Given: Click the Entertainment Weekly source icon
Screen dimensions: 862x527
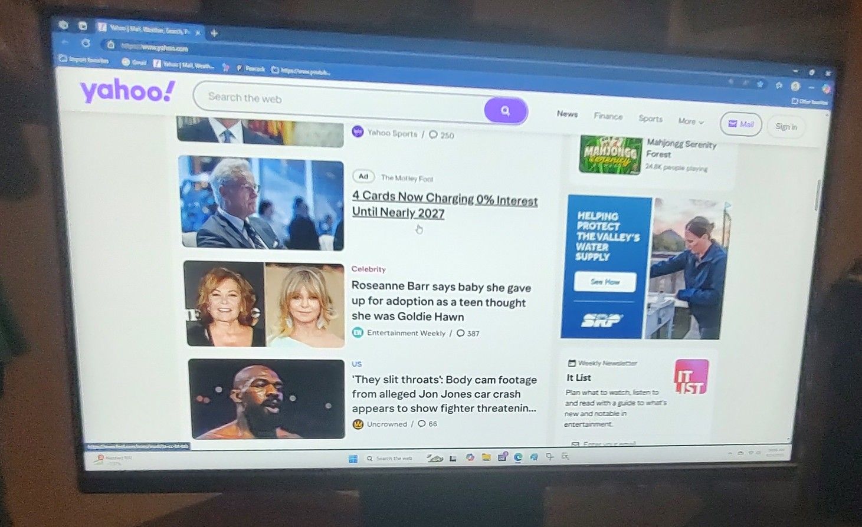Looking at the screenshot, I should (x=358, y=332).
